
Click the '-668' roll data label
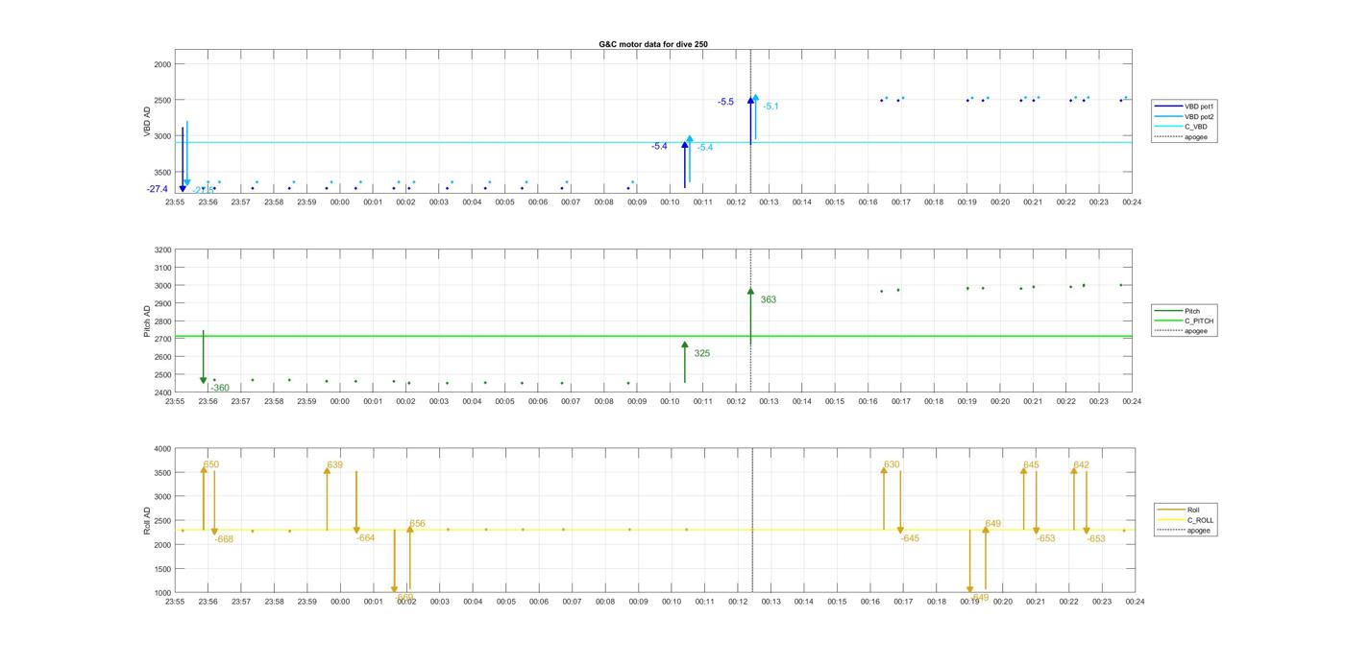(224, 539)
